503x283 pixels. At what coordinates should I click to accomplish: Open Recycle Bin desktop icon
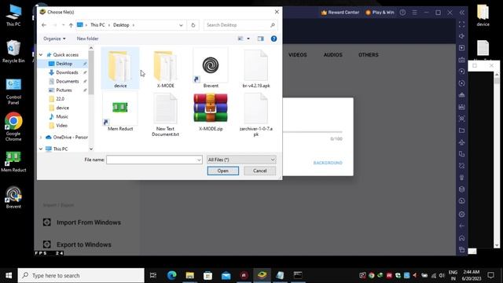13,51
